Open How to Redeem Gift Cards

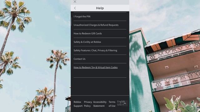[x=87, y=34]
